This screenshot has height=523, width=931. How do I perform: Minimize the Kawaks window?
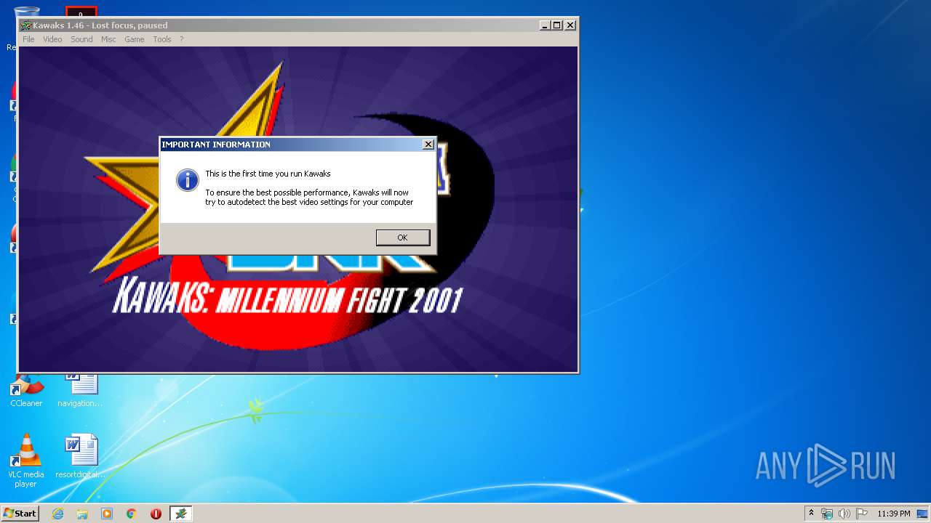545,25
